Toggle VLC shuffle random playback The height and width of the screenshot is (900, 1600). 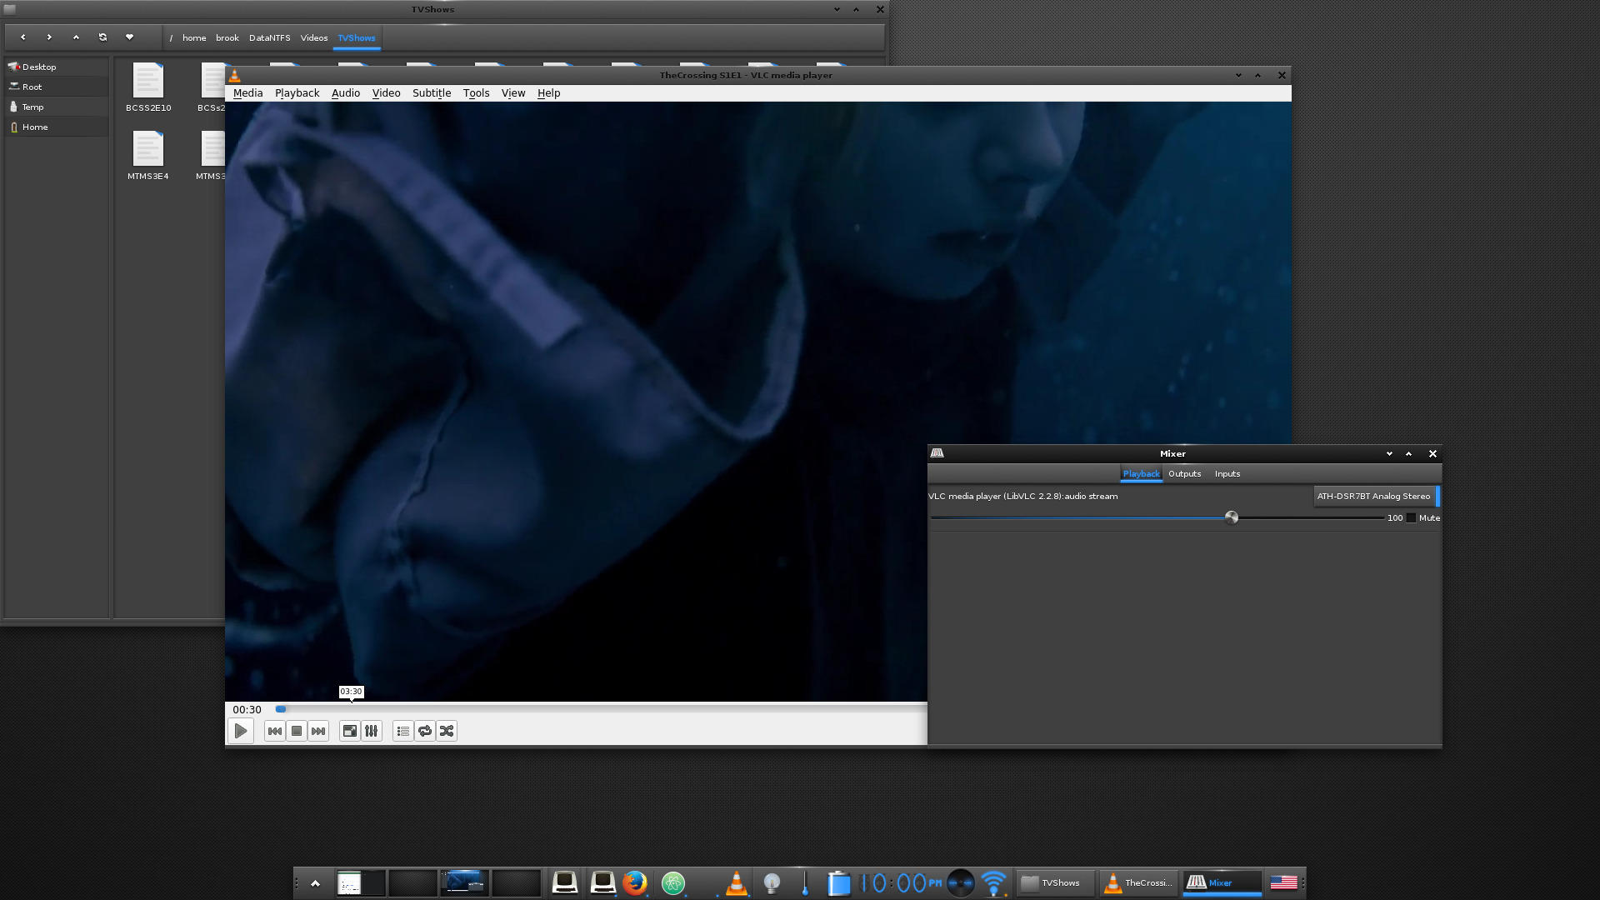tap(447, 731)
